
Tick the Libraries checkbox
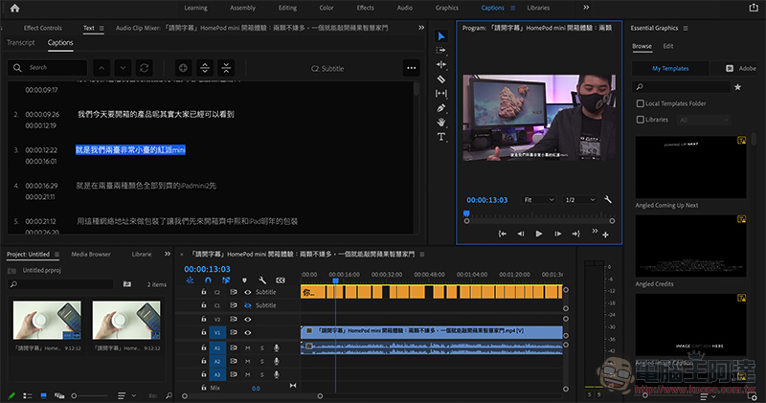640,119
